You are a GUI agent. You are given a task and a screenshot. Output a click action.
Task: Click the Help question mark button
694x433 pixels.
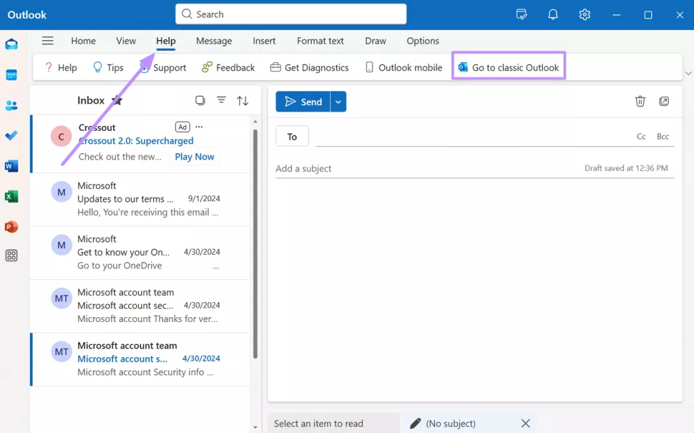tap(60, 67)
